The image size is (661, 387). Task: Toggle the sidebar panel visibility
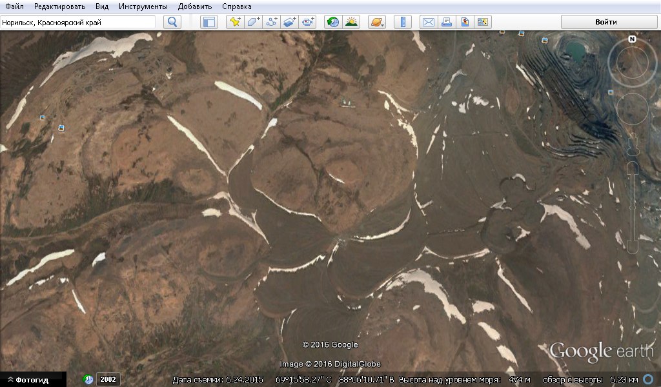pos(209,22)
